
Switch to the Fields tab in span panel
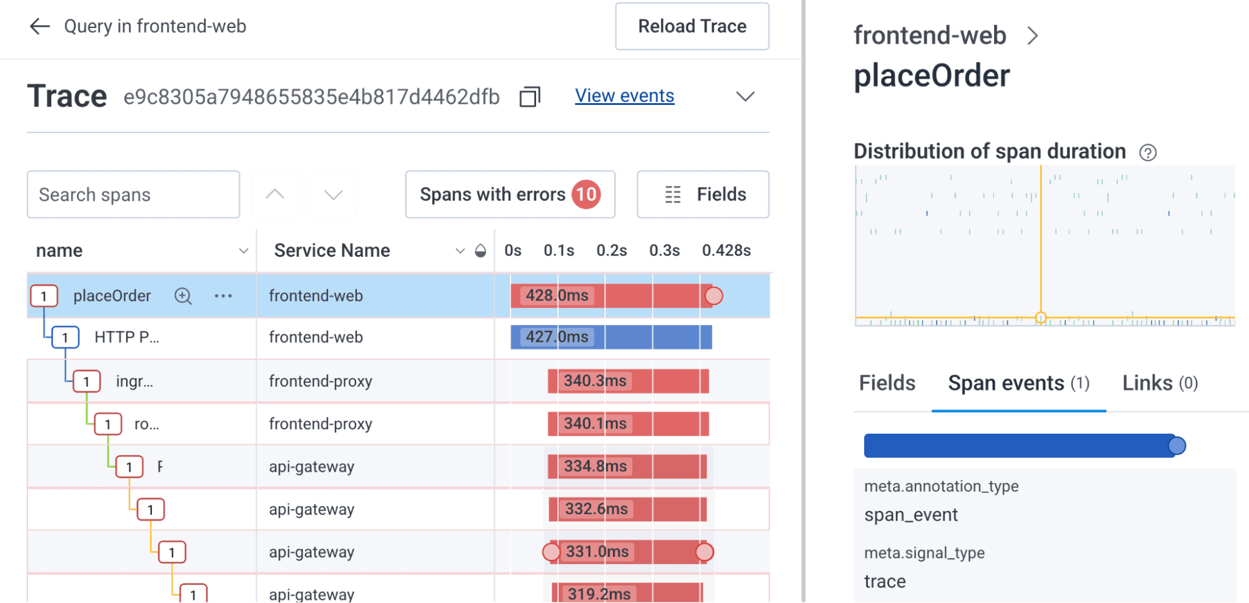click(x=887, y=383)
